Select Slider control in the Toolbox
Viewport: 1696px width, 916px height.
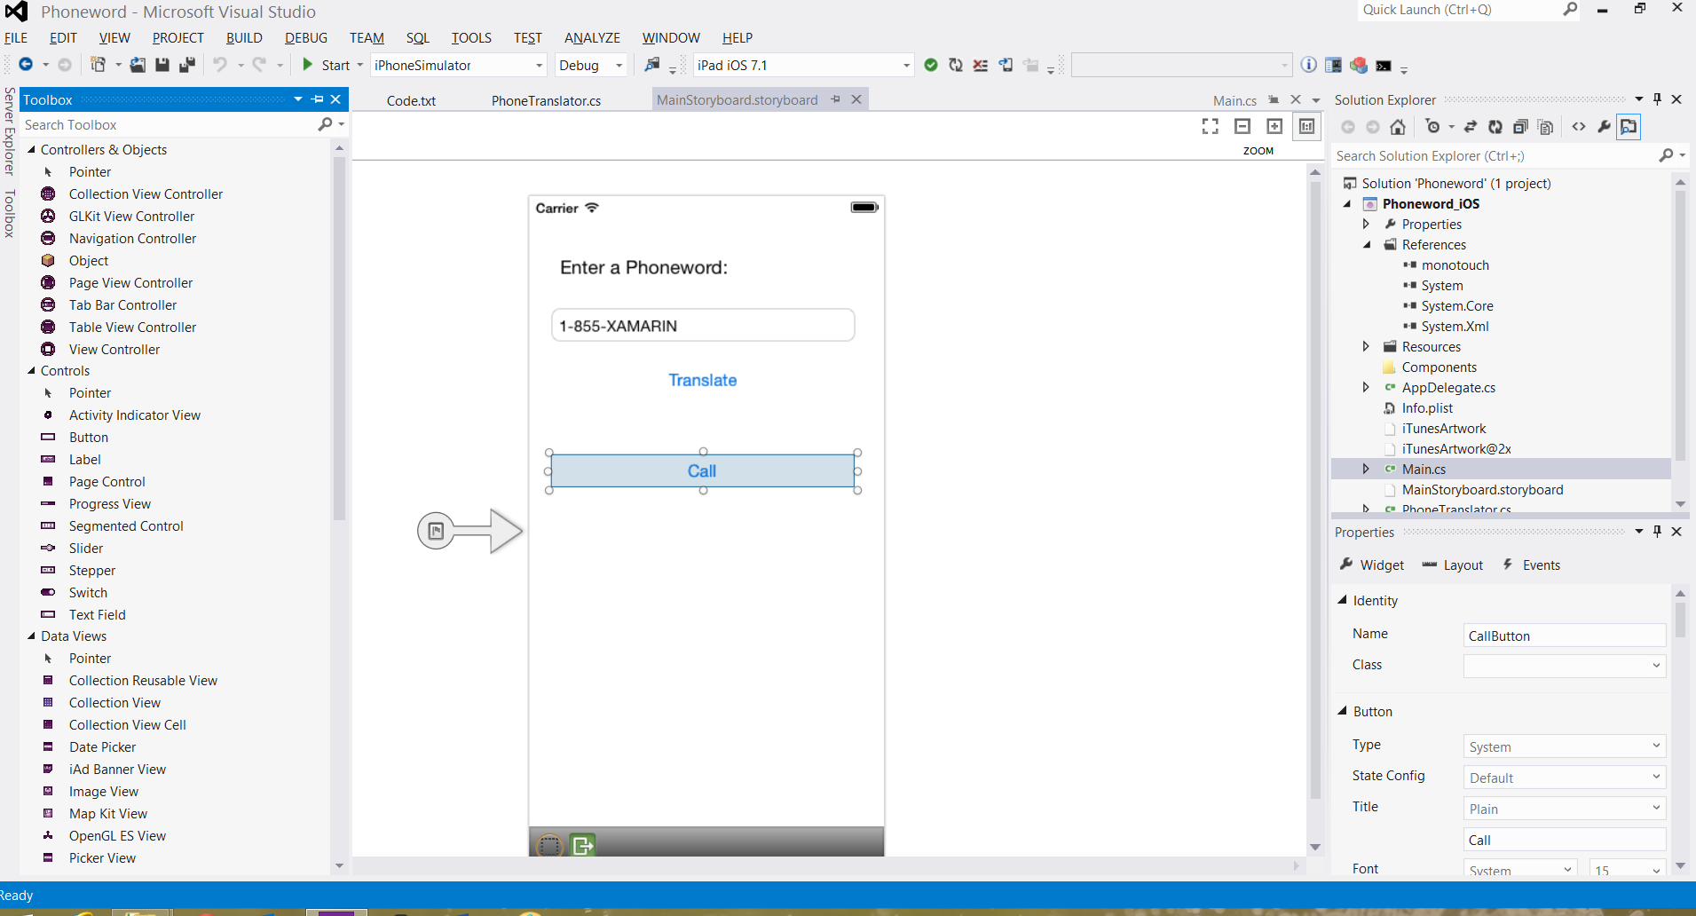click(x=86, y=549)
